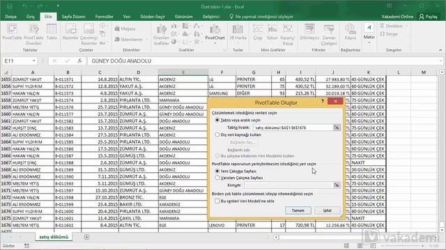
Task: Open the Veri tab
Action: tap(127, 17)
